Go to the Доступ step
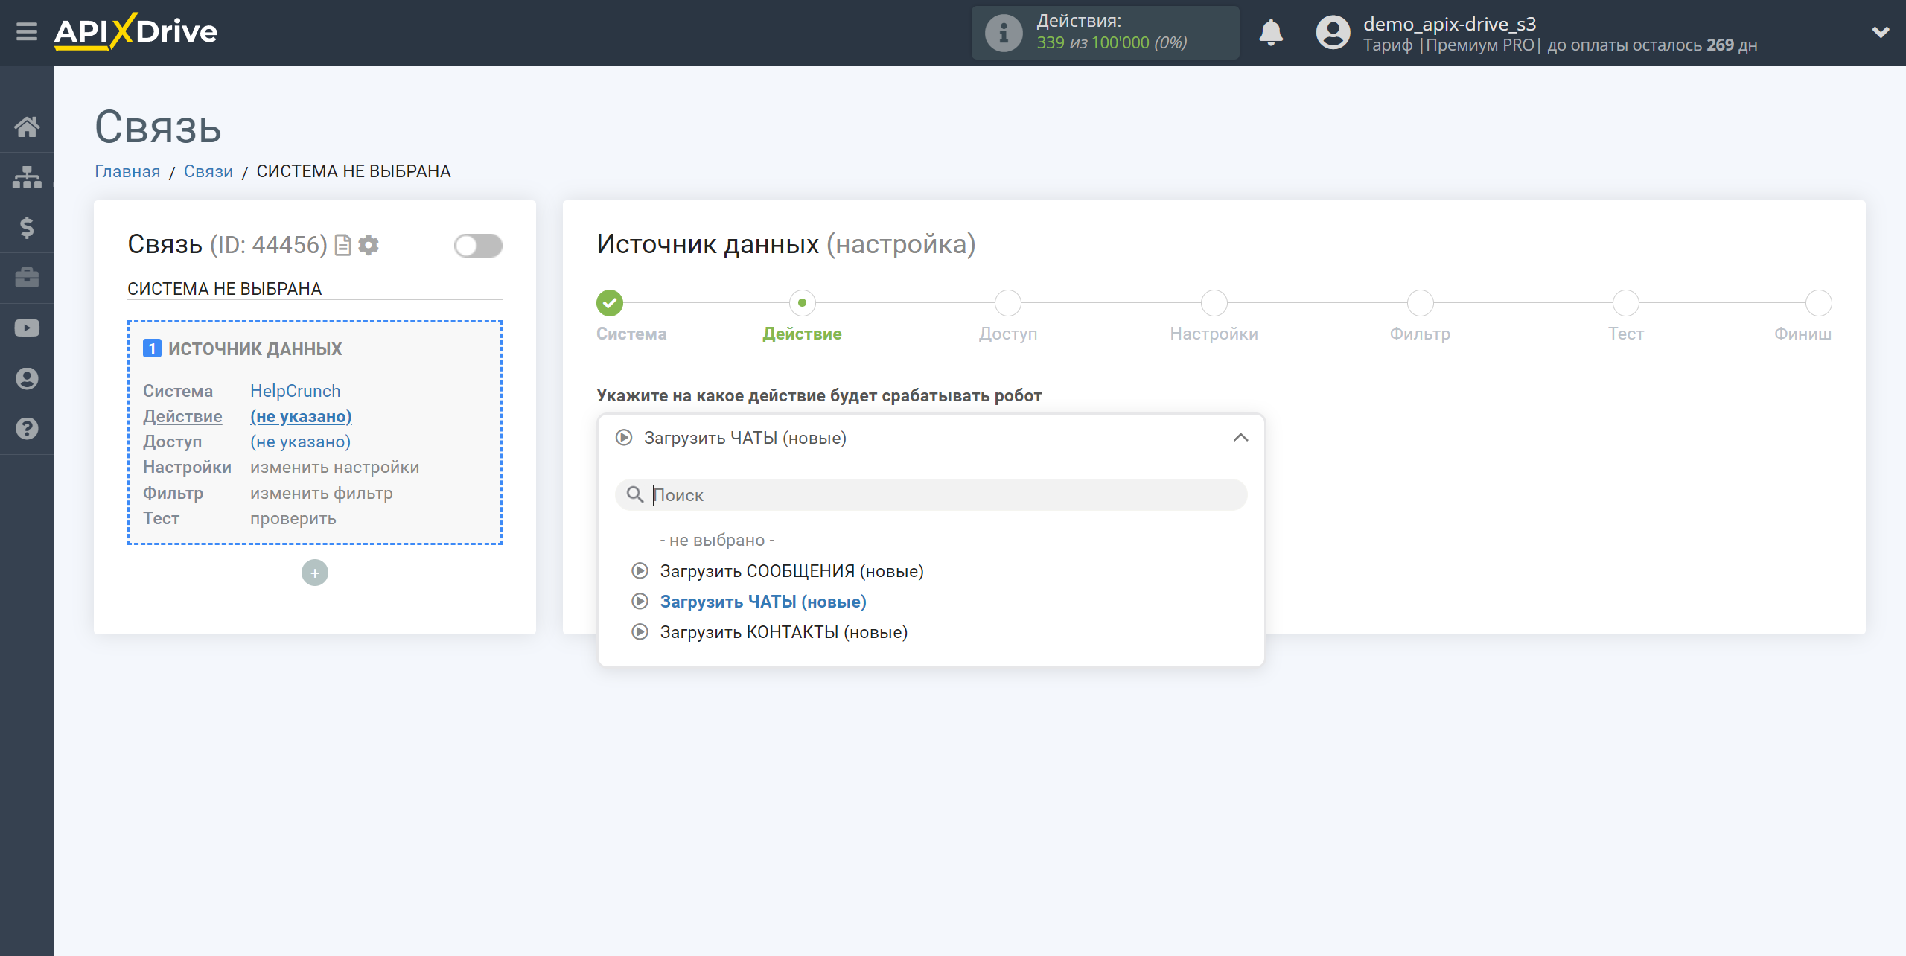The height and width of the screenshot is (956, 1906). click(x=1008, y=303)
